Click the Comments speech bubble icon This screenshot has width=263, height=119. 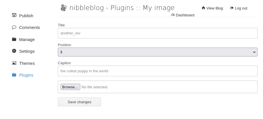[14, 27]
